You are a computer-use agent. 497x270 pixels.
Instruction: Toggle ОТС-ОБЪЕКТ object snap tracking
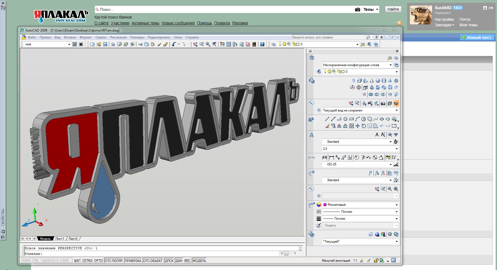coord(153,261)
